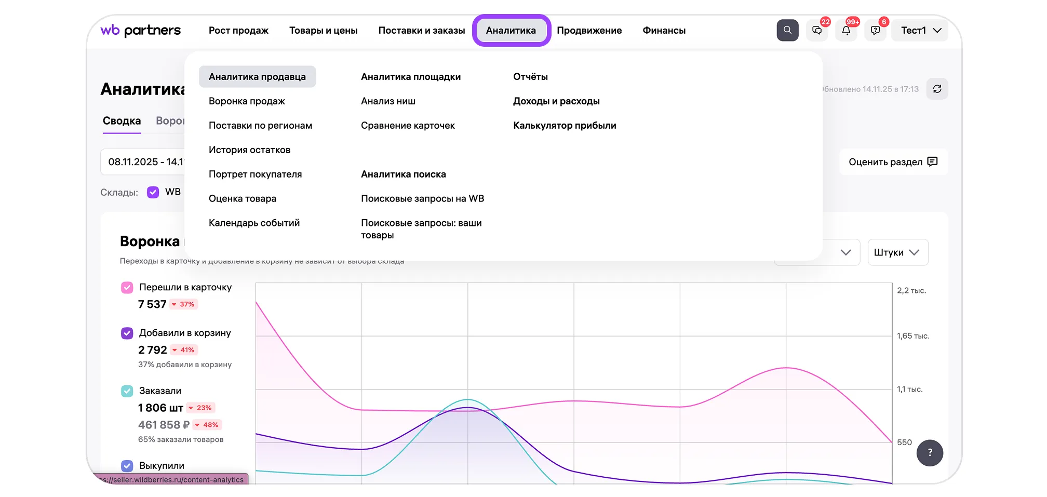The image size is (1047, 497).
Task: Uncheck the WB warehouse checkbox
Action: tap(153, 192)
